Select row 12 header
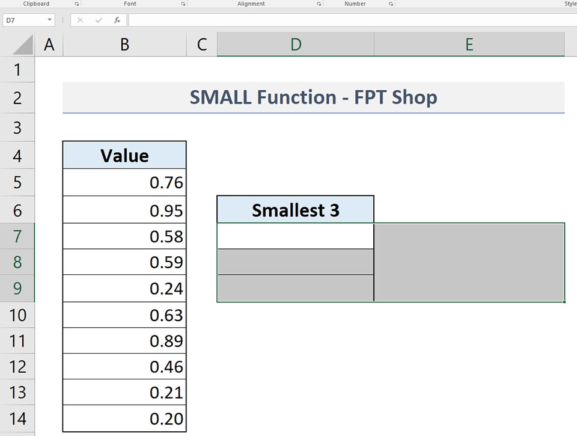Screen dimensions: 577x436 pyautogui.click(x=17, y=366)
